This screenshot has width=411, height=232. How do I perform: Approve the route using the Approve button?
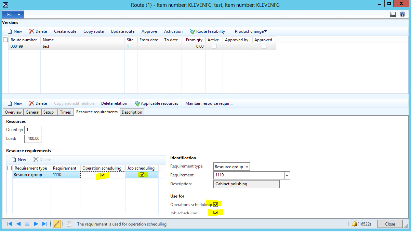click(149, 31)
